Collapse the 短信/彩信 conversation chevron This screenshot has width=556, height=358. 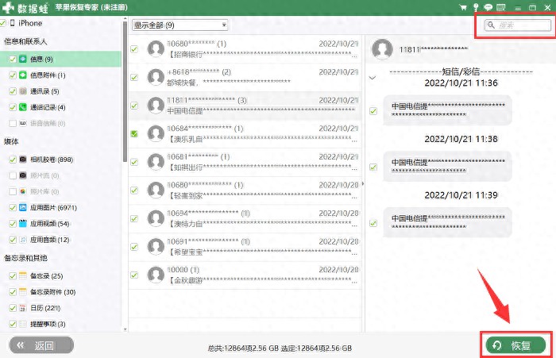pos(373,78)
